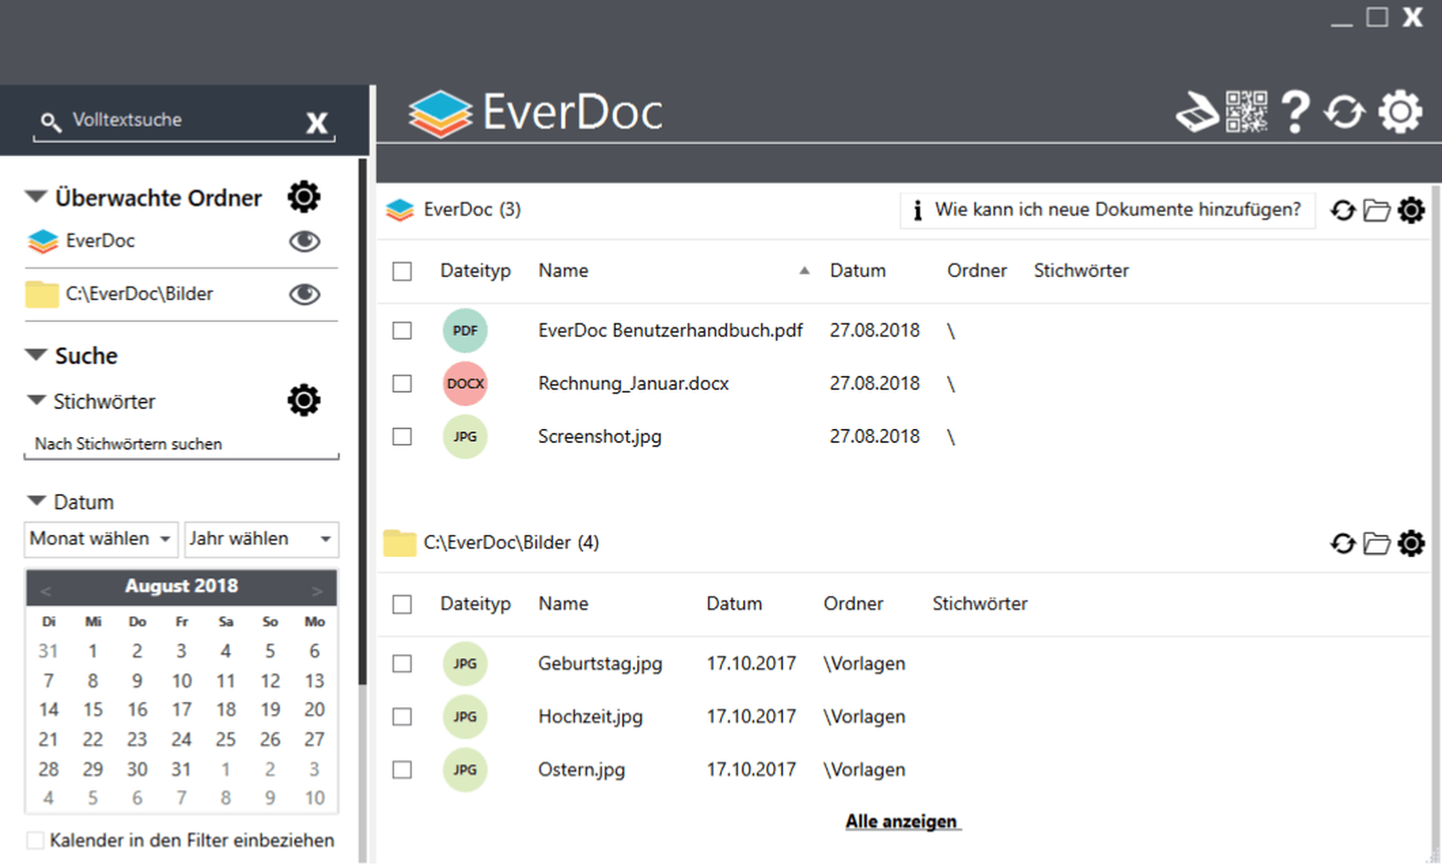The width and height of the screenshot is (1442, 865).
Task: Click the Alle anzeigen link
Action: (902, 821)
